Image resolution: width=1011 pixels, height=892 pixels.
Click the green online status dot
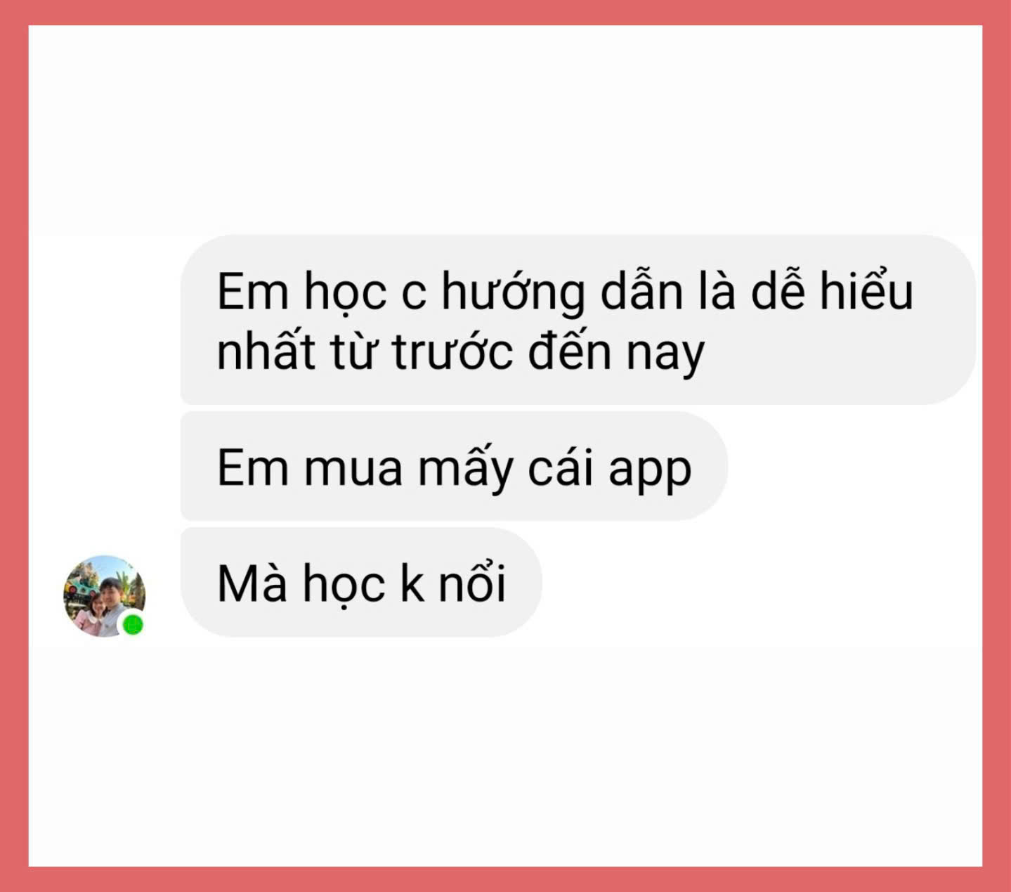[132, 623]
